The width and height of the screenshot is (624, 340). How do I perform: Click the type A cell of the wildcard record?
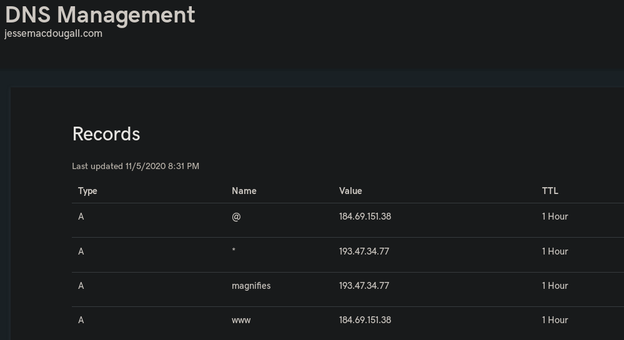pyautogui.click(x=81, y=251)
